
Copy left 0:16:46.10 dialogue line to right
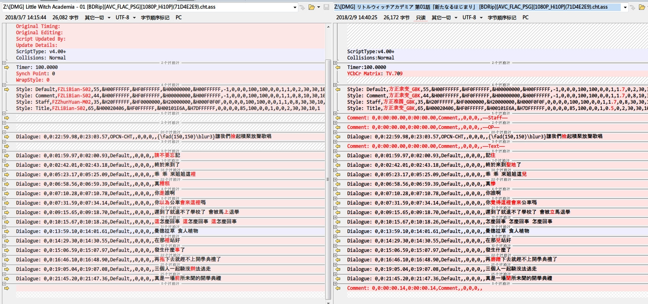7,260
